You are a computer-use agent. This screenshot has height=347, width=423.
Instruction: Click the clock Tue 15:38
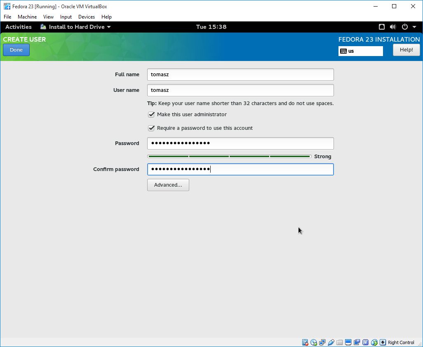pos(211,27)
